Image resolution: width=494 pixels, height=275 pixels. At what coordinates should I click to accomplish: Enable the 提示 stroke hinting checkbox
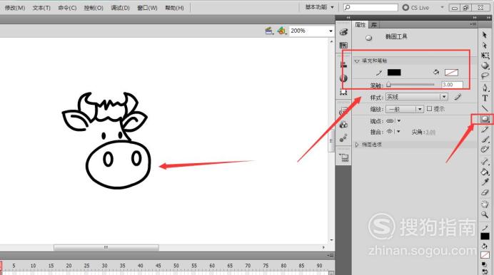tap(429, 109)
